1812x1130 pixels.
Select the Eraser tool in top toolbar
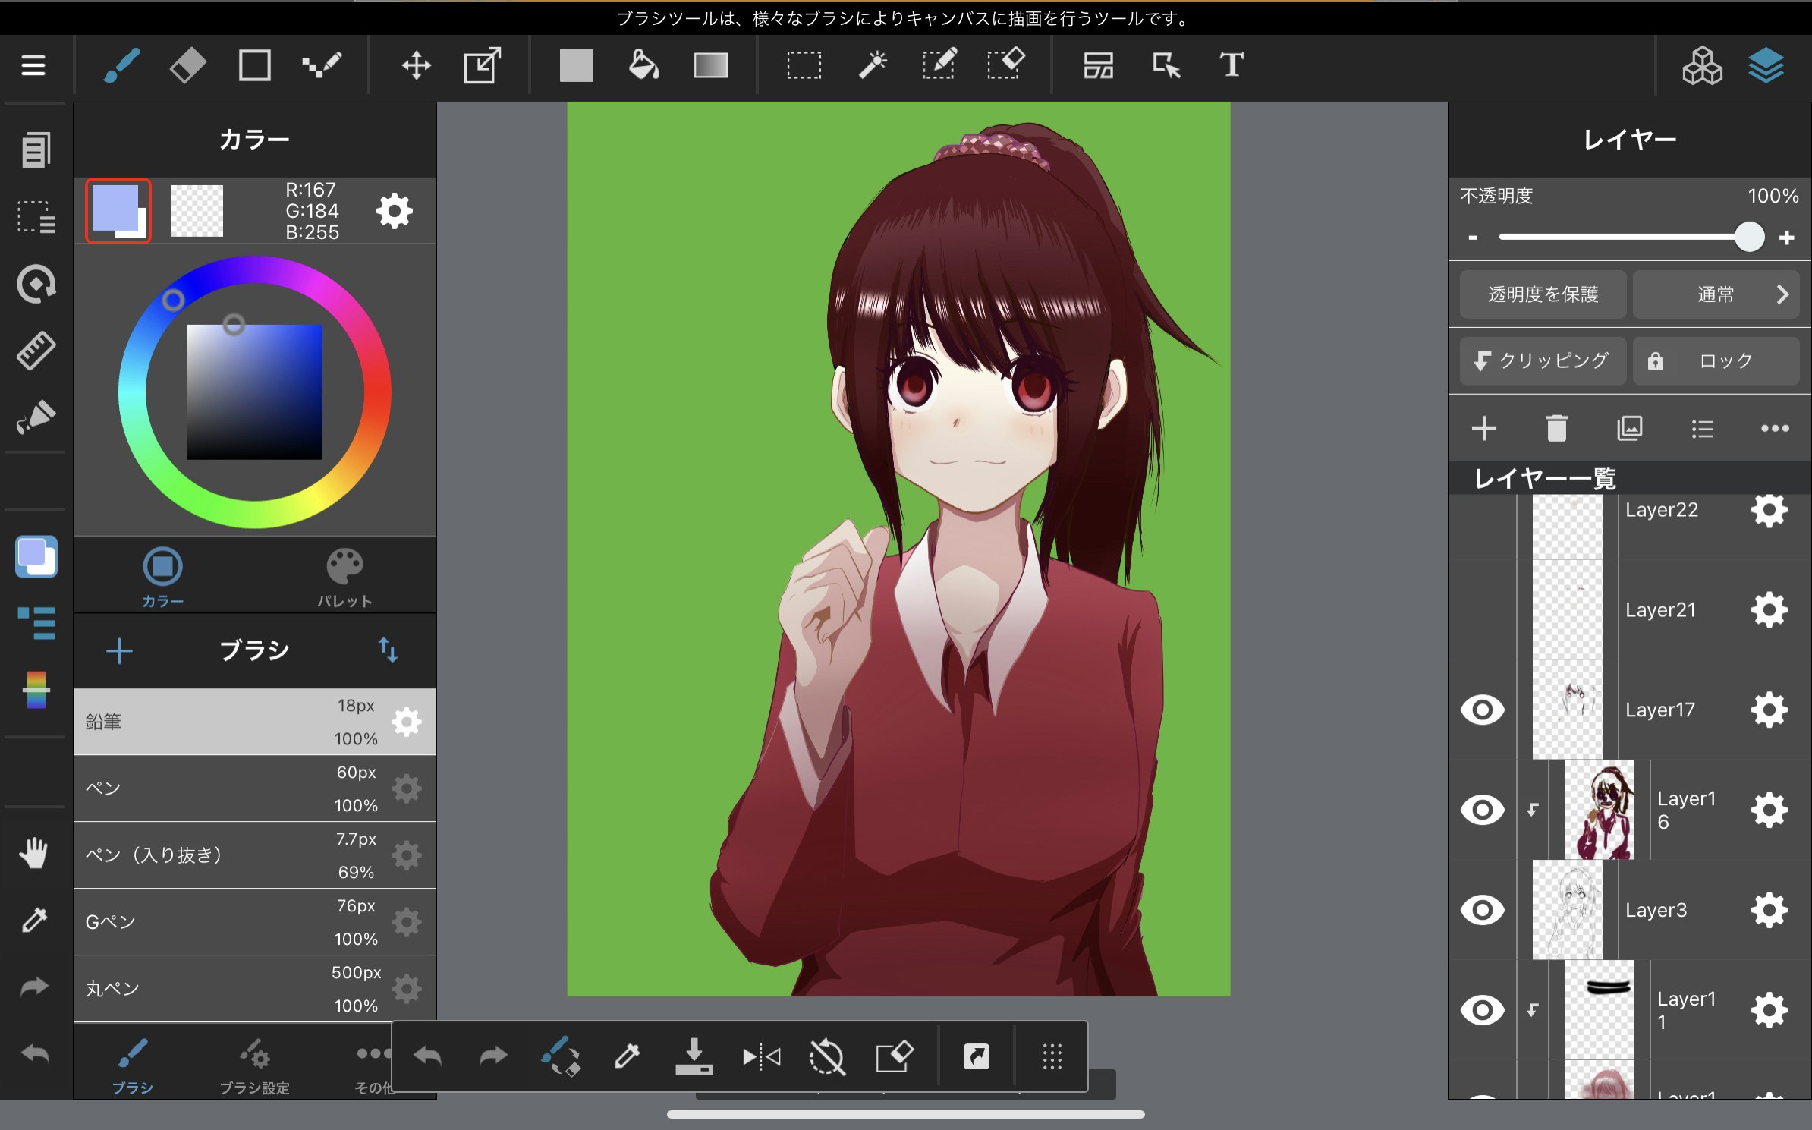(187, 65)
